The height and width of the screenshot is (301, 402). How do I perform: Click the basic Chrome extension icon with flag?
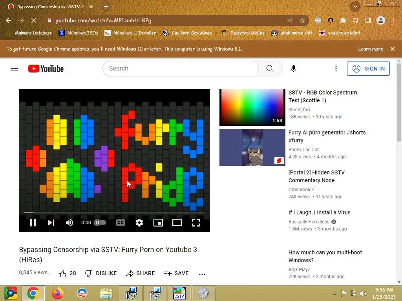tap(318, 20)
